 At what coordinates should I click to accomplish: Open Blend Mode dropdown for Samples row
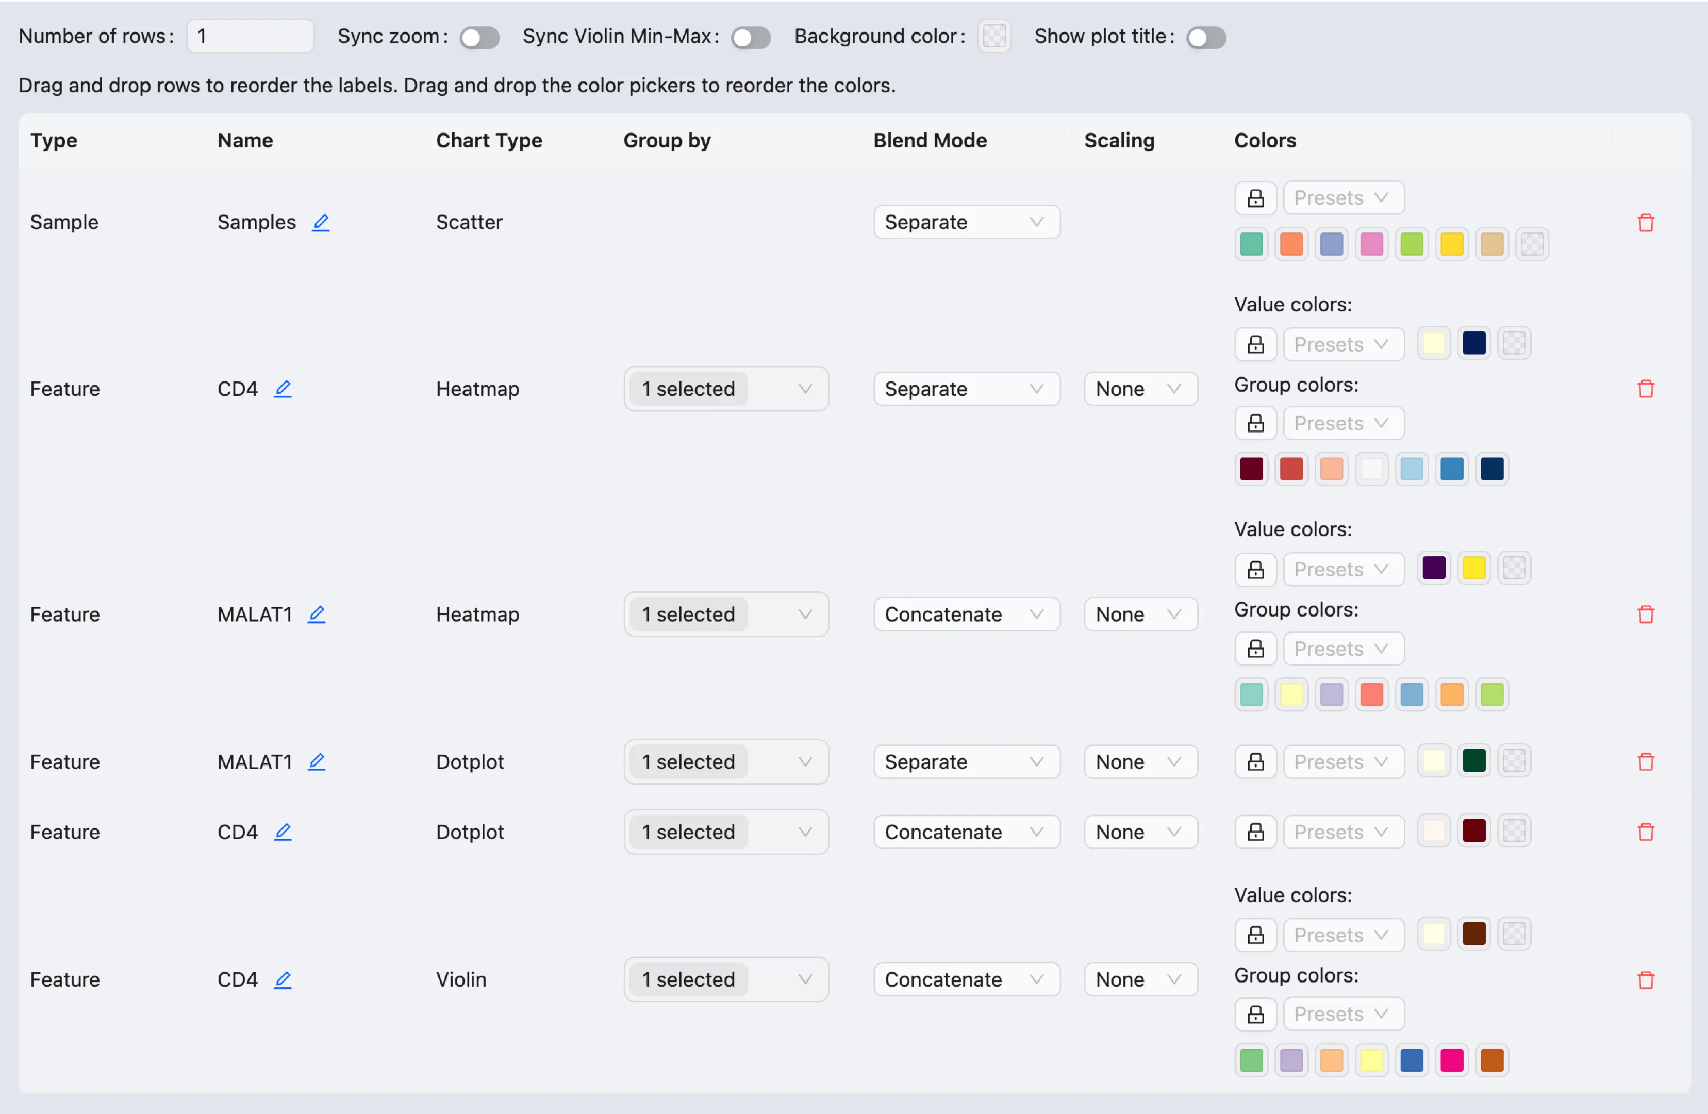coord(966,223)
